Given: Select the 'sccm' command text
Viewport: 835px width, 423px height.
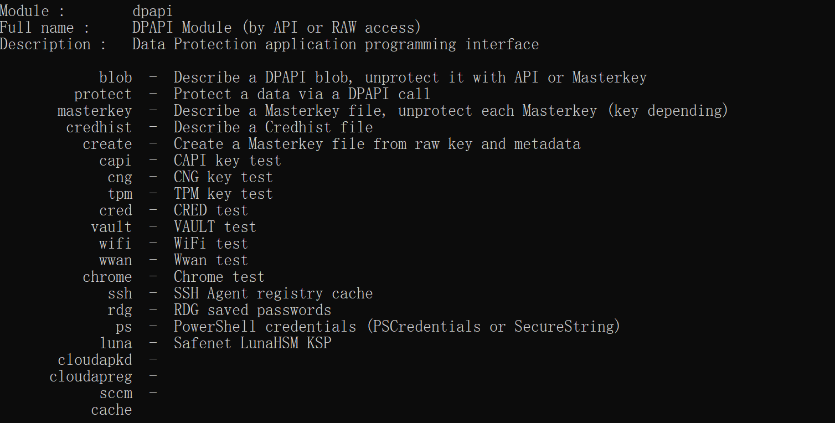Looking at the screenshot, I should [x=116, y=394].
